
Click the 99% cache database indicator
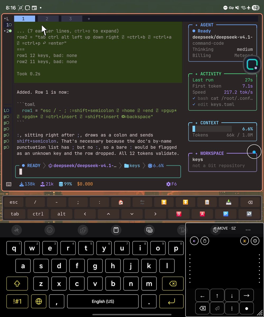[65, 184]
